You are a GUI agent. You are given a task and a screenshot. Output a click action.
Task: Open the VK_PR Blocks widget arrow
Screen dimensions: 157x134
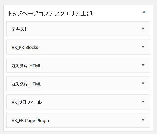(x=143, y=47)
